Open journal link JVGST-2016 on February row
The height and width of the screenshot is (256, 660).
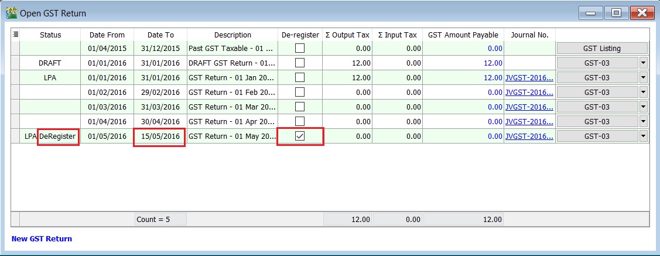[529, 92]
